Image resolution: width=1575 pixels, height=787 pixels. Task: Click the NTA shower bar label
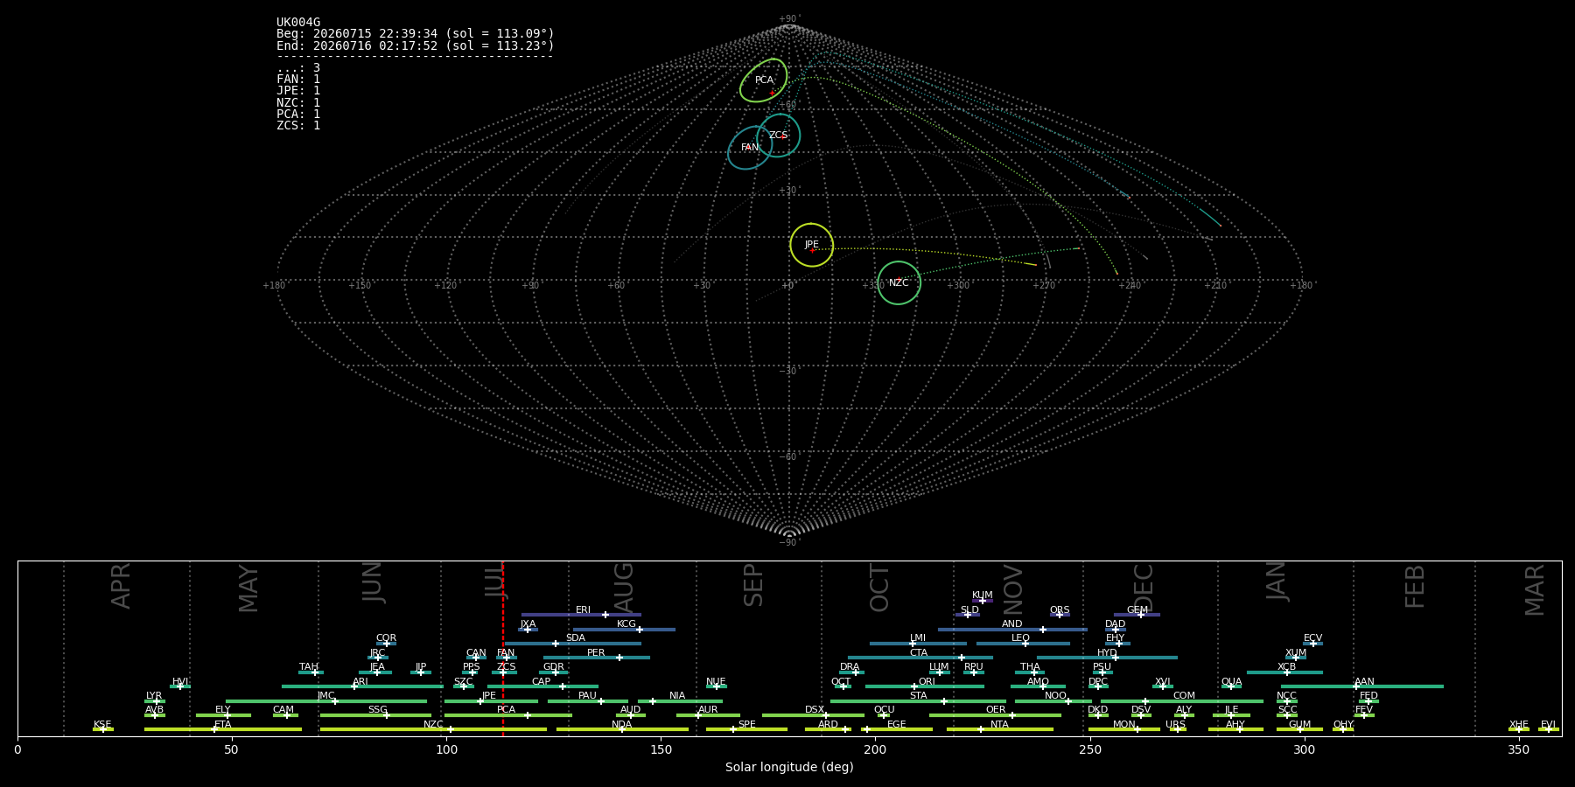(999, 725)
